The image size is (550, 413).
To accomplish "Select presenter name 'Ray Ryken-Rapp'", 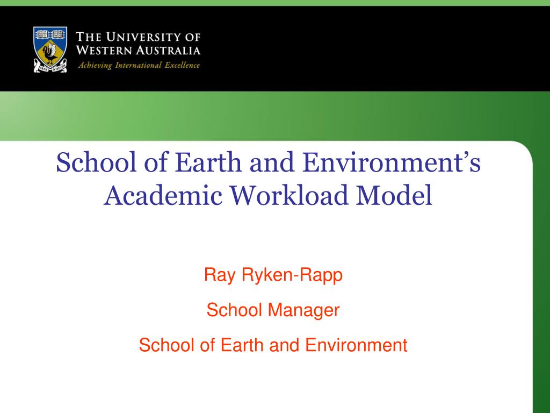I will click(x=273, y=275).
